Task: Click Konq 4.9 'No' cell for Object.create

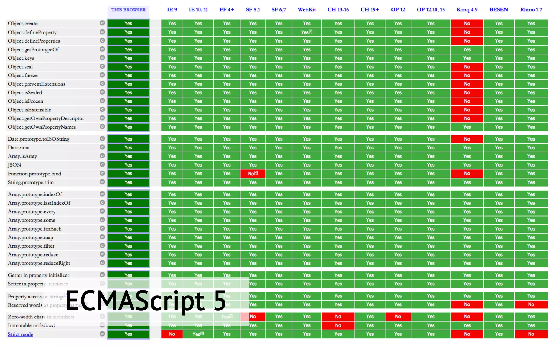Action: [467, 23]
